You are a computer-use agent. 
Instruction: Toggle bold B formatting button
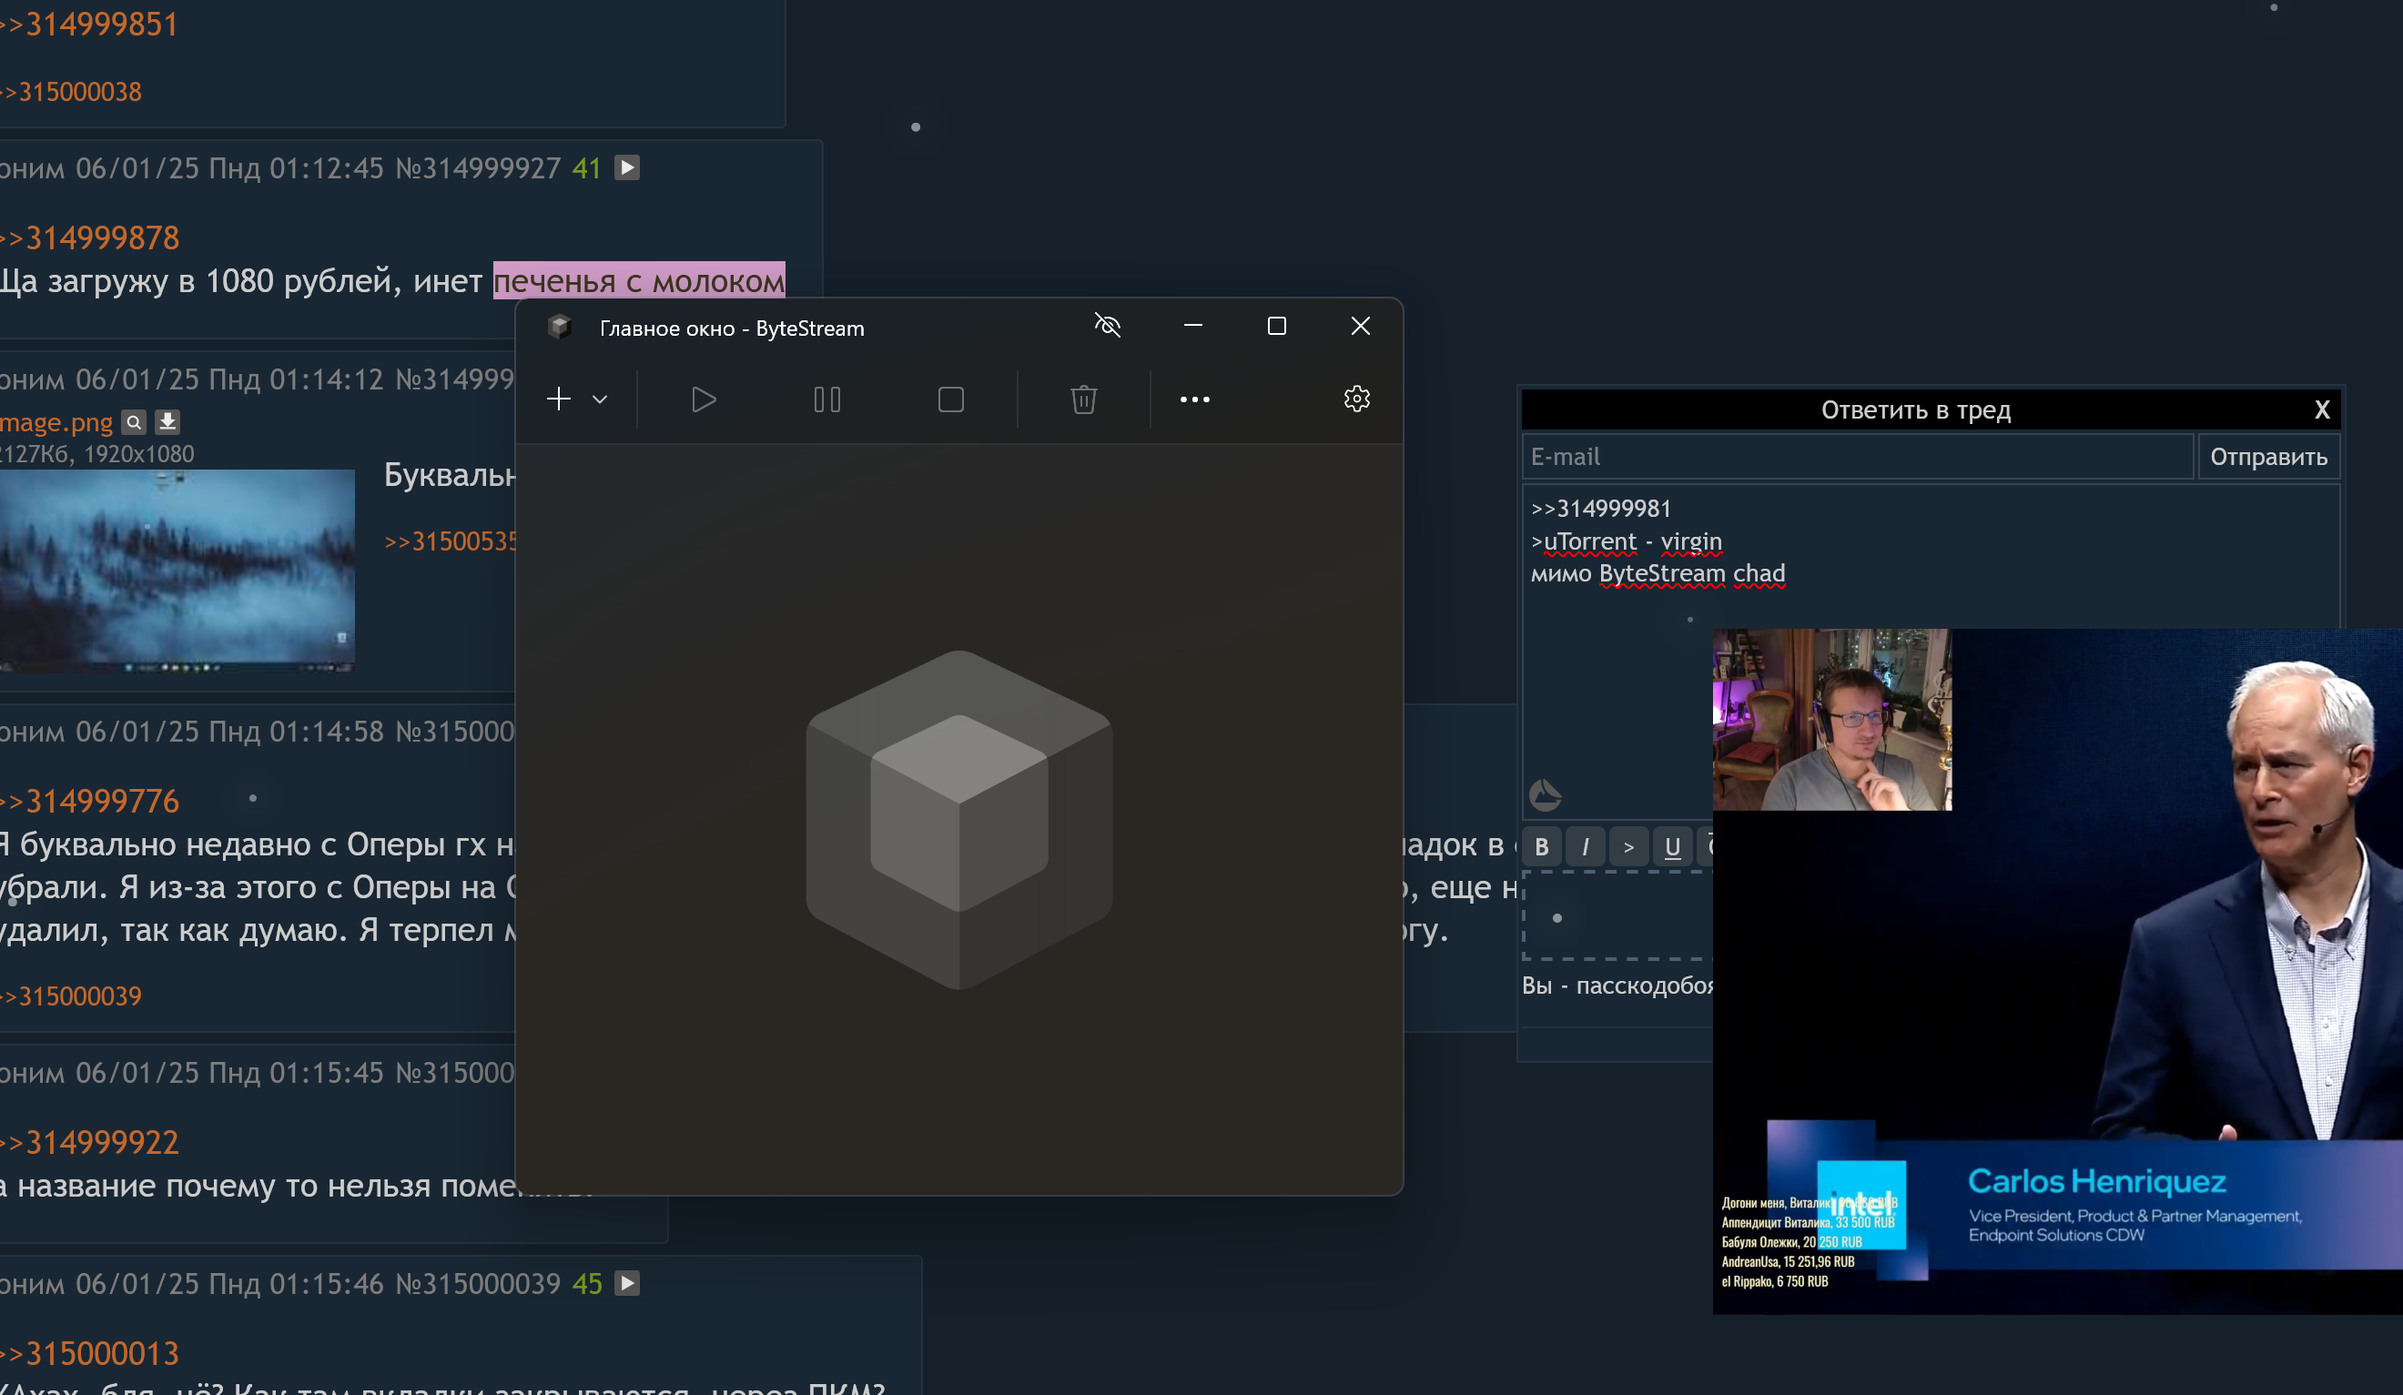coord(1541,846)
